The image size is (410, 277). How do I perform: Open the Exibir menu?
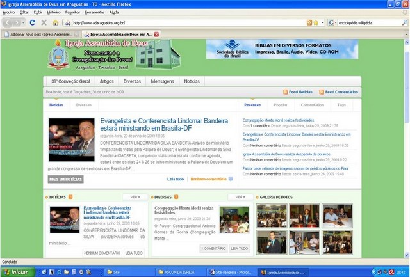coord(38,12)
